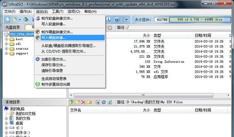The width and height of the screenshot is (234, 137).
Task: Click the 4027MB total size field
Action: (x=161, y=20)
